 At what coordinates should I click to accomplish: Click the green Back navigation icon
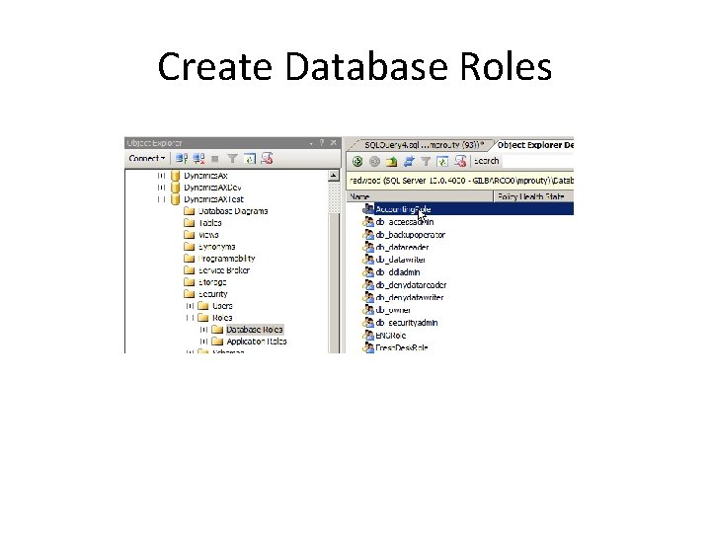(357, 161)
